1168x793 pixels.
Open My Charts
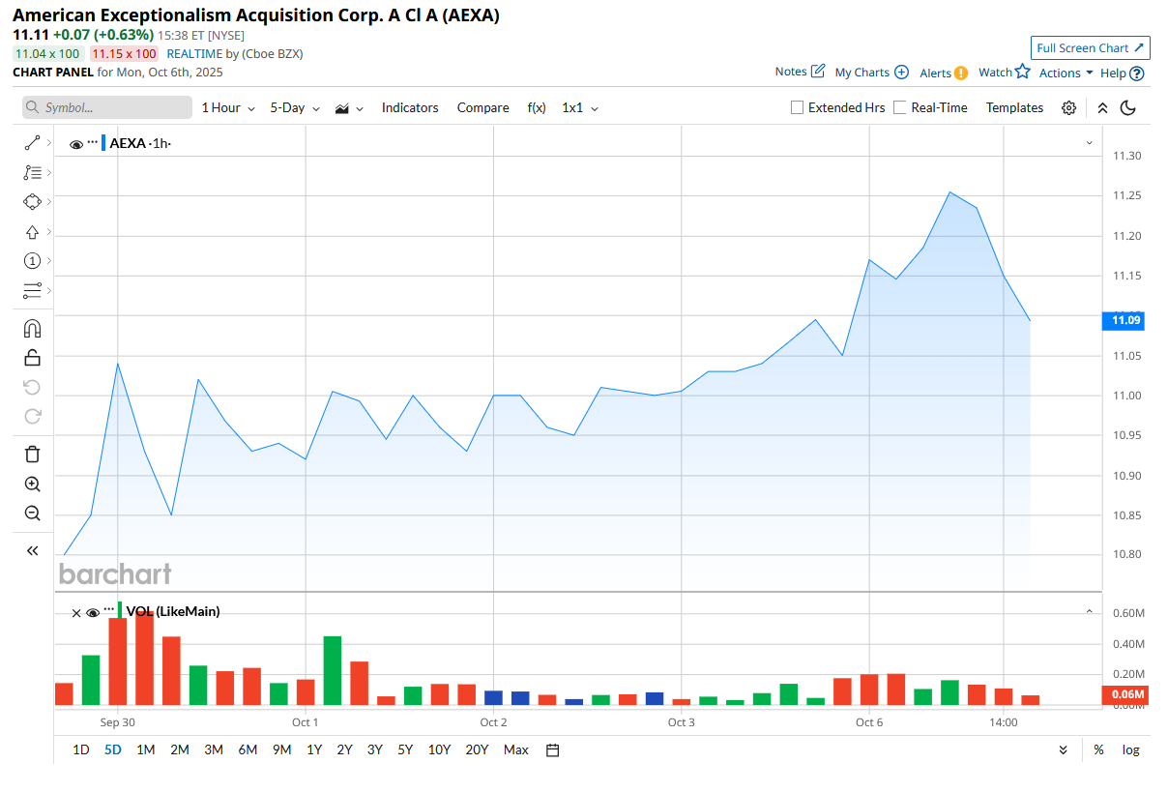coord(872,73)
